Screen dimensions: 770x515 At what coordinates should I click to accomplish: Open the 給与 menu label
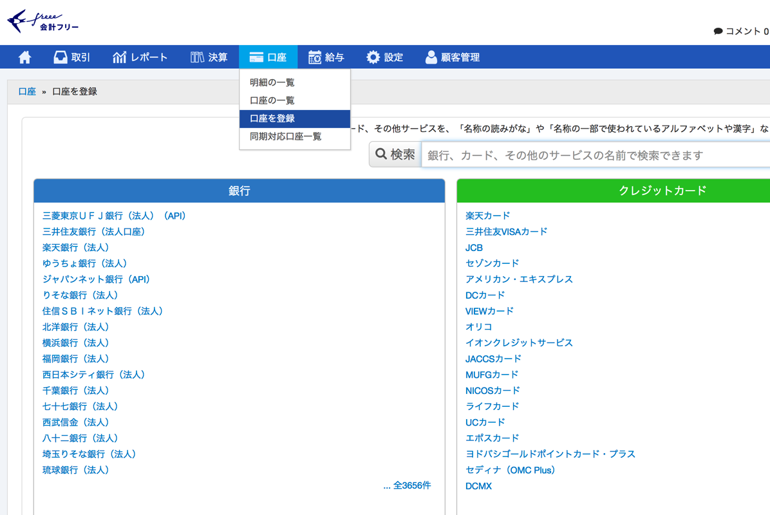click(x=334, y=57)
